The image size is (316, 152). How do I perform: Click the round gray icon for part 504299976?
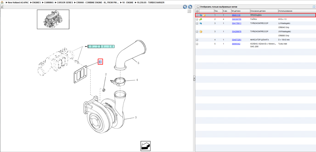197,32
